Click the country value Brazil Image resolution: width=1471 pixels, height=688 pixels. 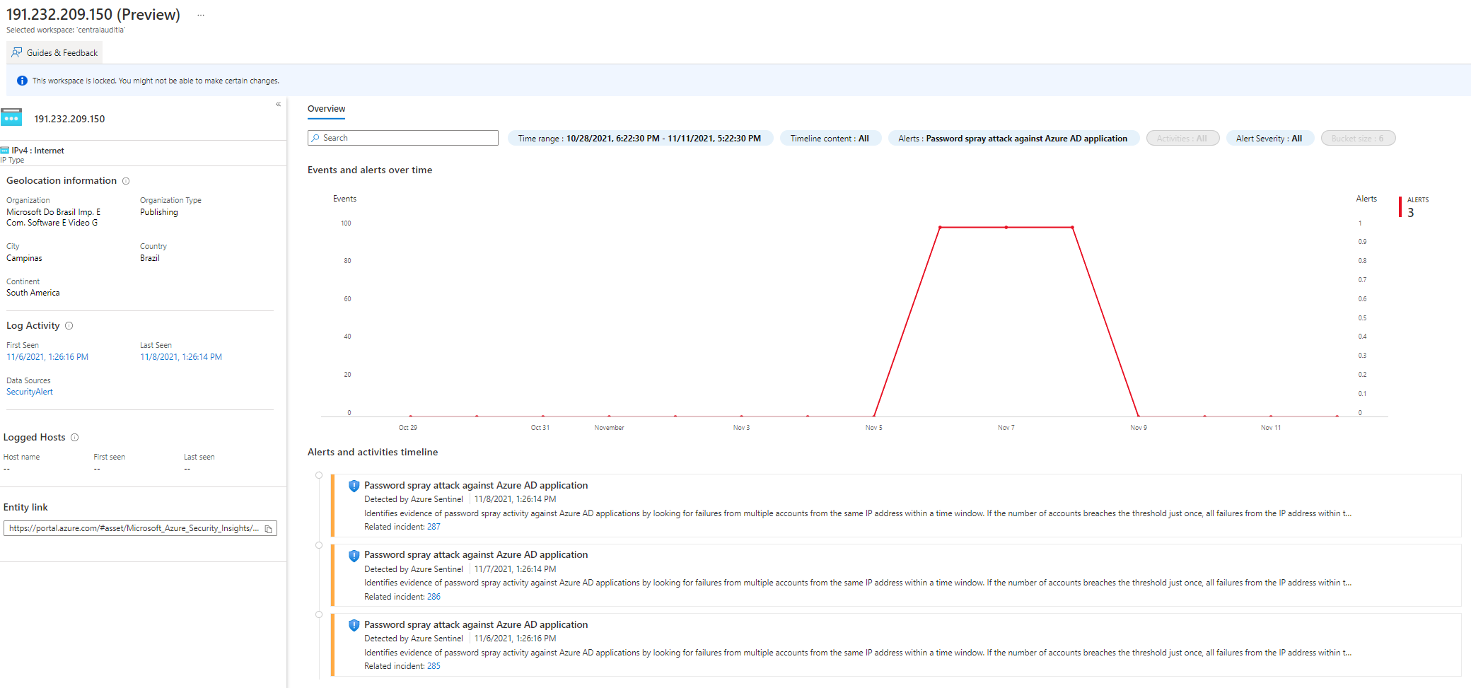click(150, 258)
